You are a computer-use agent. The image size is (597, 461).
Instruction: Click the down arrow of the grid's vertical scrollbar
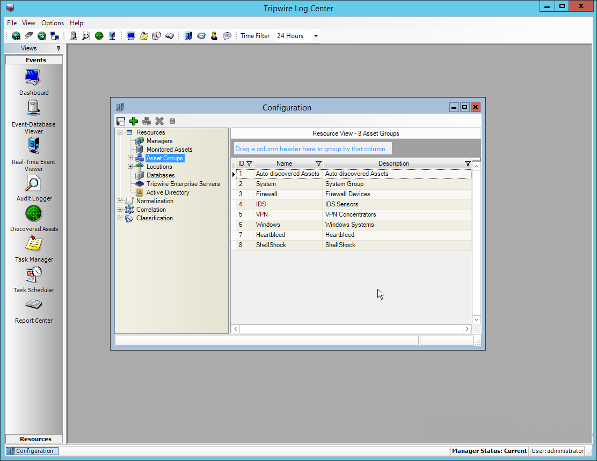[476, 319]
